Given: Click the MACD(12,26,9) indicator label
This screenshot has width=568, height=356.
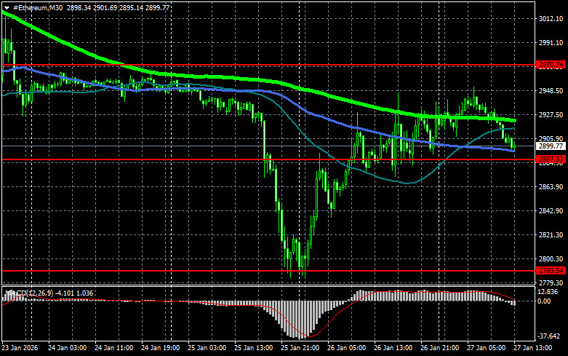Looking at the screenshot, I should click(x=28, y=293).
